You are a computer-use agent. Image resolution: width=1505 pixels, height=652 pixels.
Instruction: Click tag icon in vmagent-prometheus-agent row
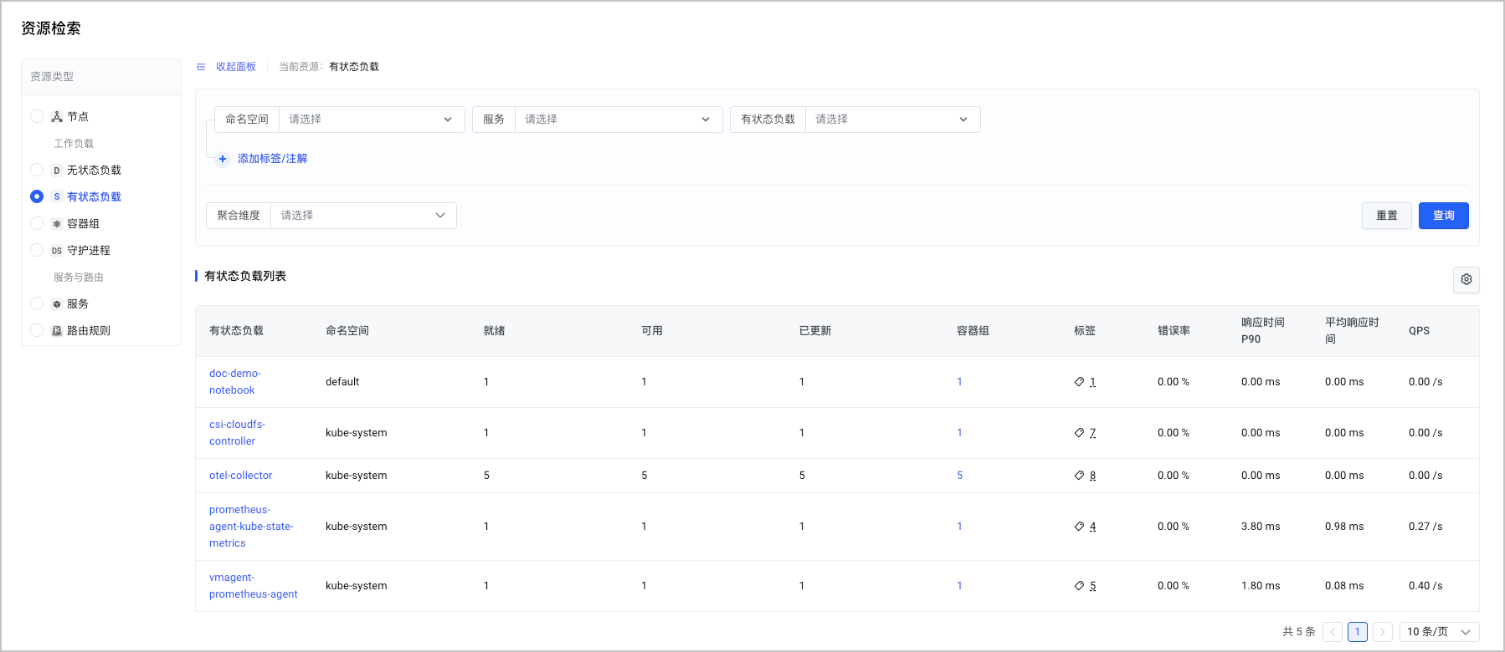[x=1079, y=586]
